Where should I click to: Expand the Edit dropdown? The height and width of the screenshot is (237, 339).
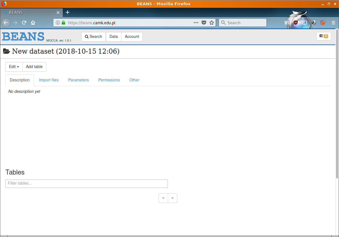tap(14, 67)
